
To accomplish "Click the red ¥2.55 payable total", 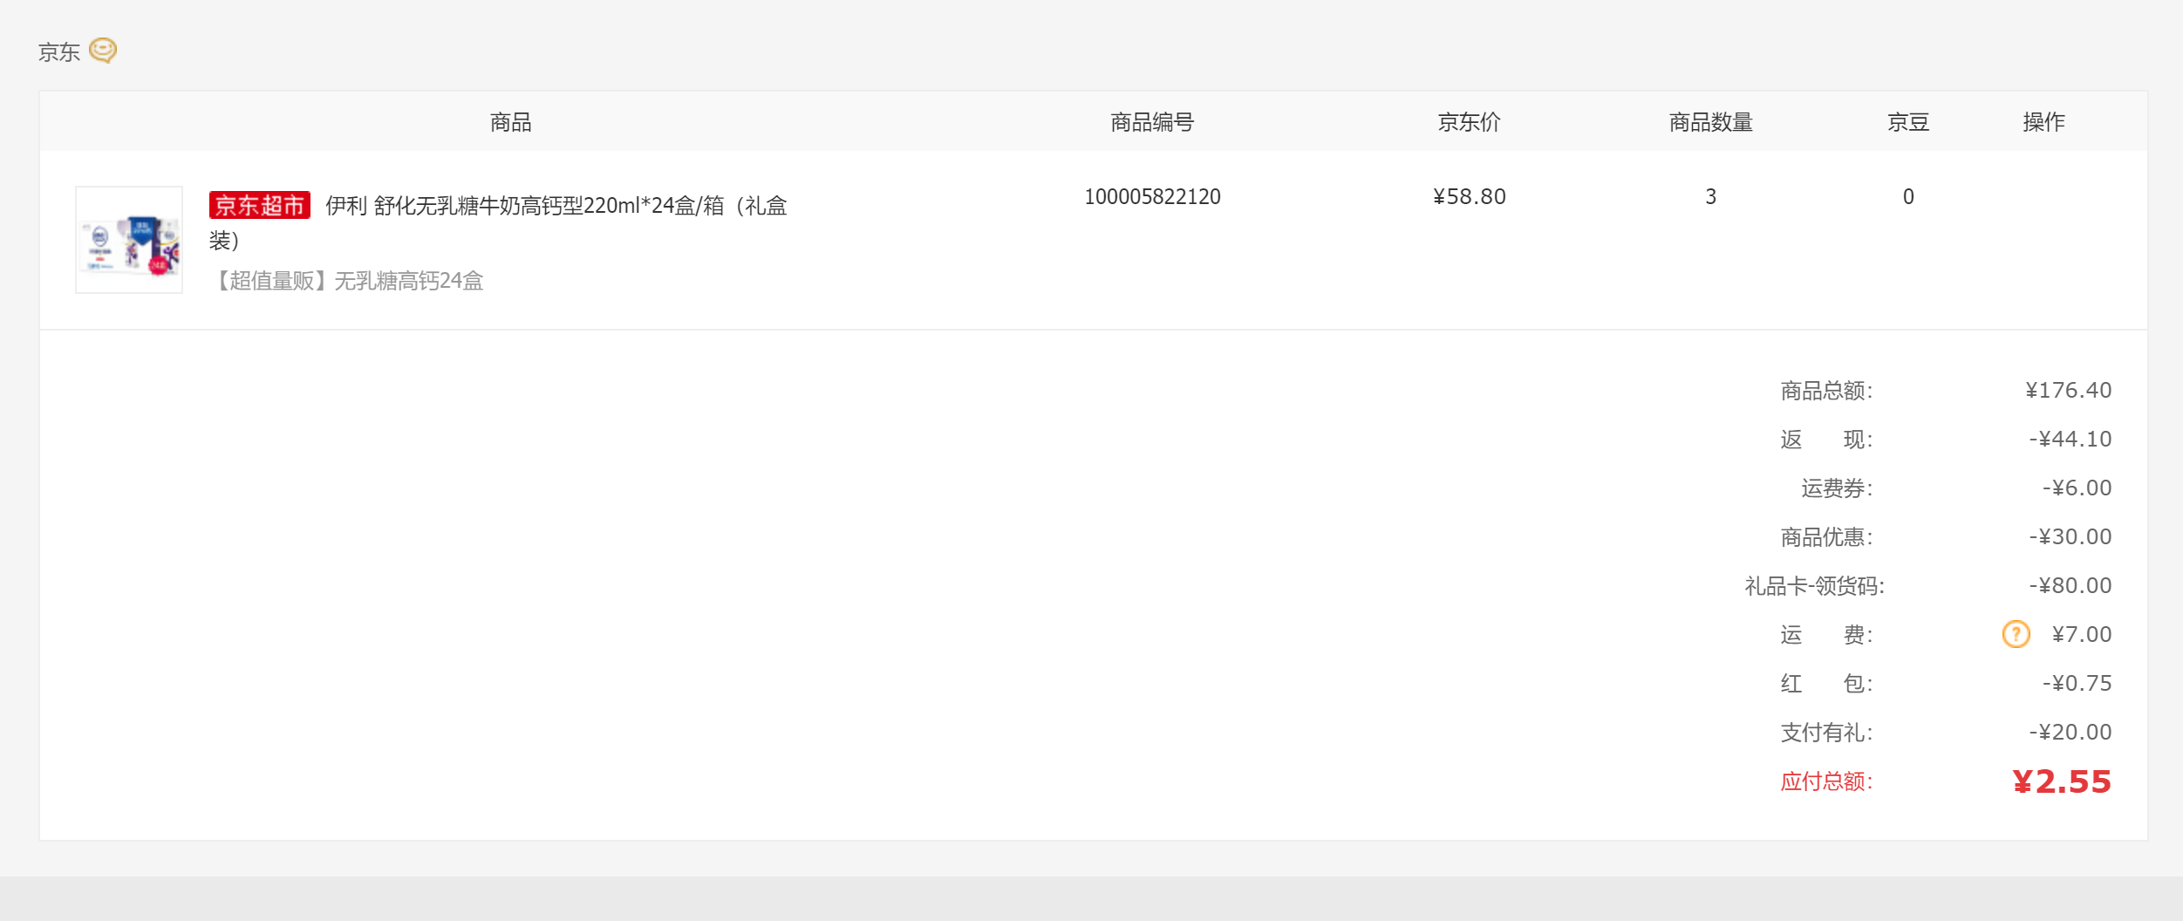I will [2062, 781].
